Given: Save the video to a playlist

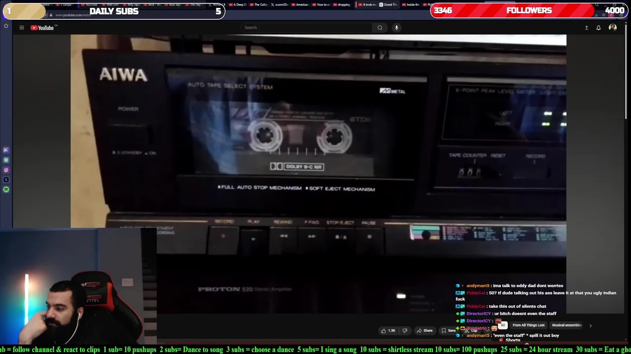Looking at the screenshot, I should 449,330.
